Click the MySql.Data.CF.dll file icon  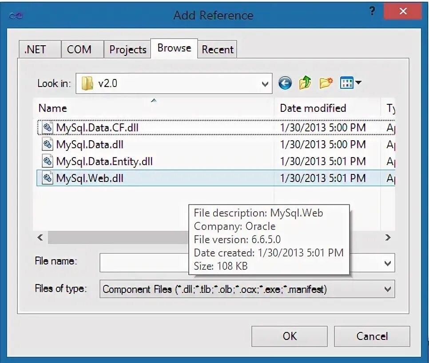tap(48, 127)
